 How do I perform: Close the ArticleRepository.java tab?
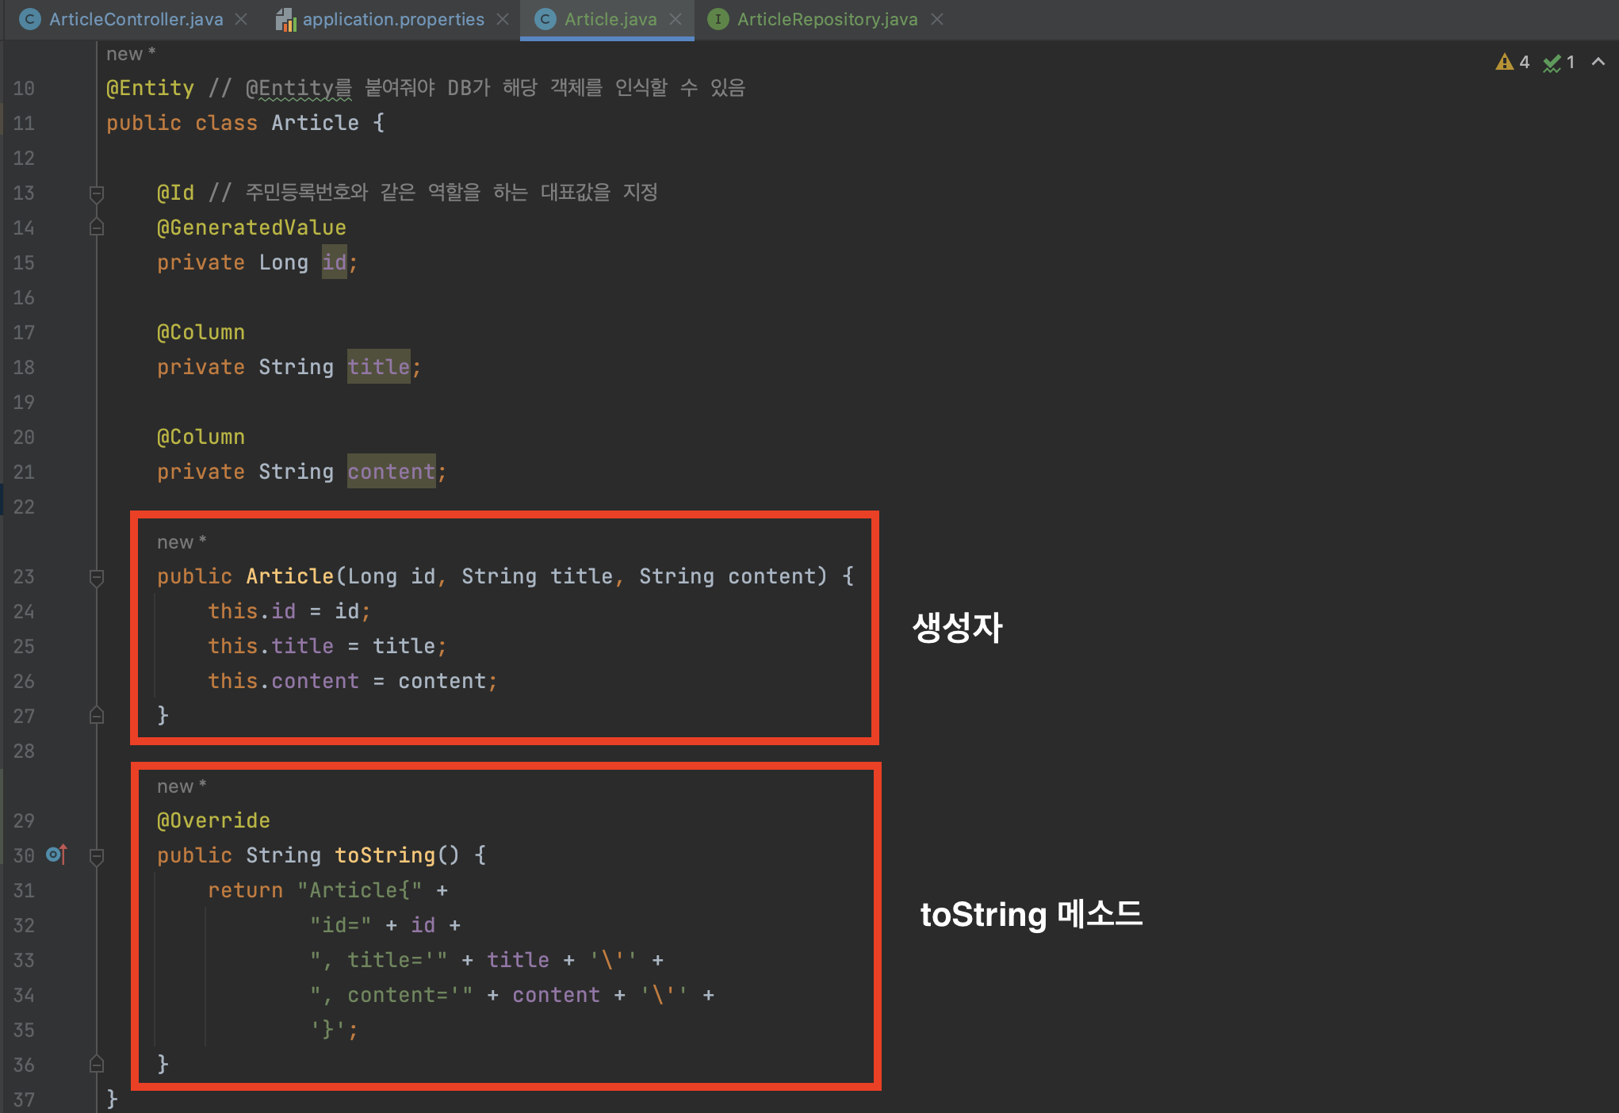937,19
